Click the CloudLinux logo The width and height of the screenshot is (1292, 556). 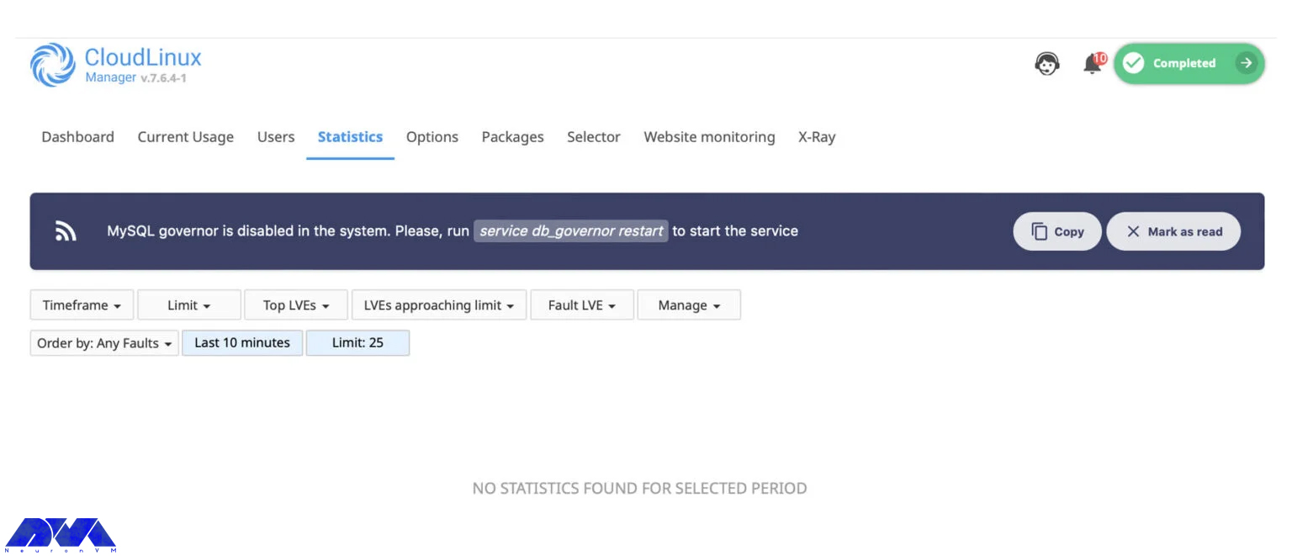pyautogui.click(x=52, y=65)
